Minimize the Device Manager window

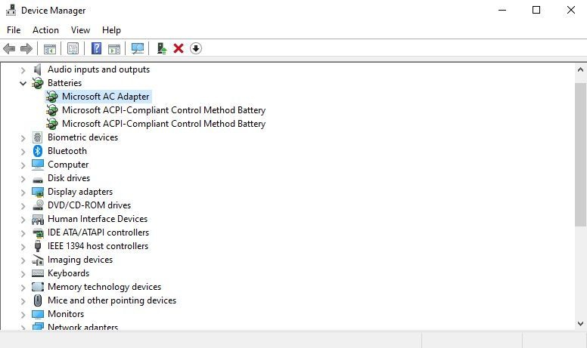(x=502, y=10)
